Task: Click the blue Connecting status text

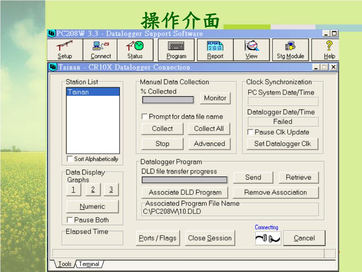Action: (267, 227)
